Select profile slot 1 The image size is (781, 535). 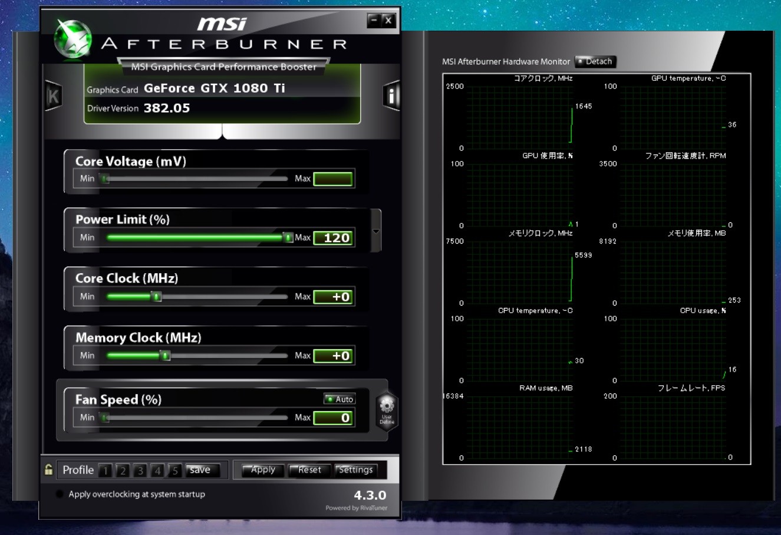click(x=106, y=470)
